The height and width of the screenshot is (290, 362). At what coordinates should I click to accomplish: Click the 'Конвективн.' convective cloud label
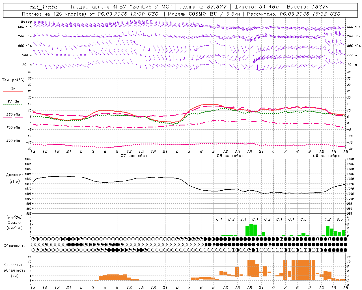pyautogui.click(x=14, y=265)
